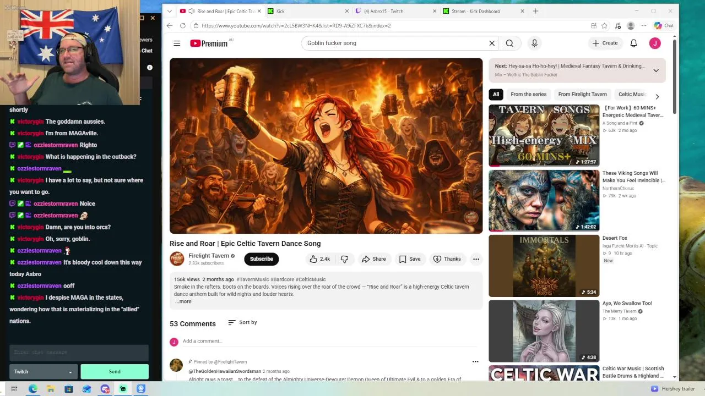Open more actions below the video
This screenshot has height=396, width=705.
[476, 259]
